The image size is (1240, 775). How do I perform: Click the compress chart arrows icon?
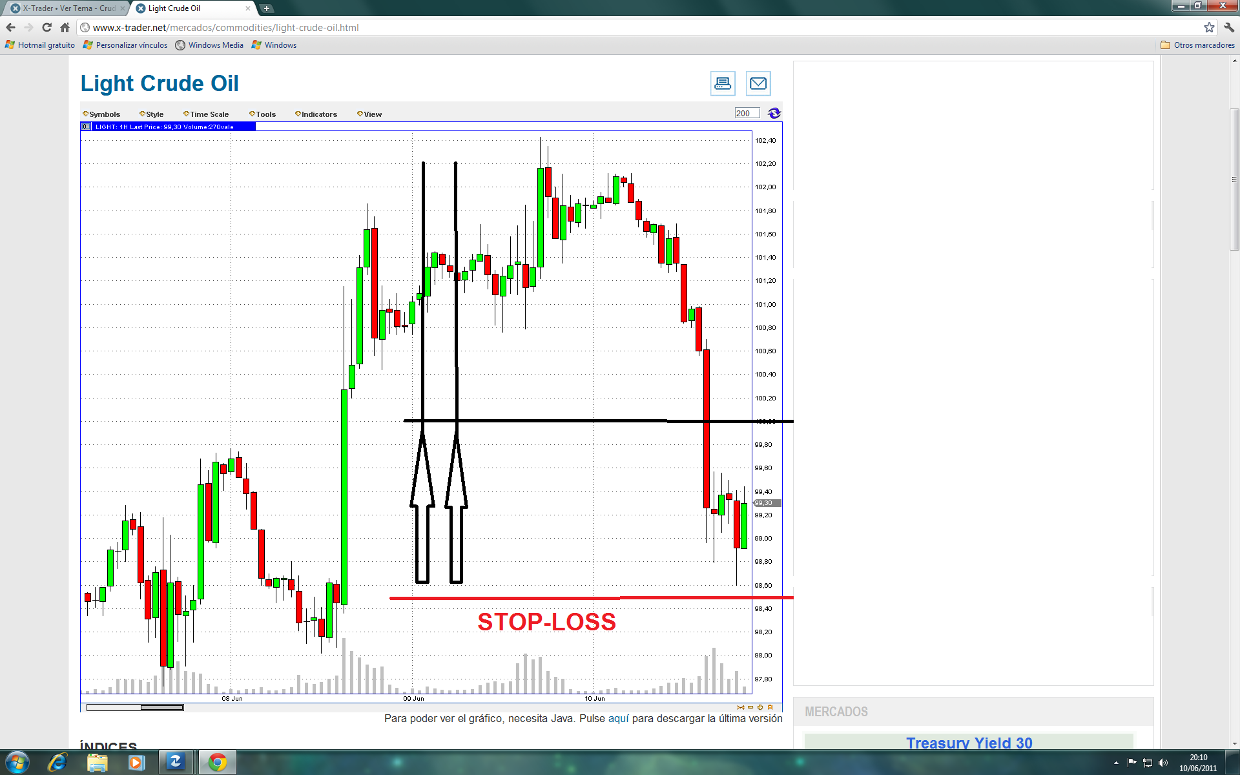(741, 707)
